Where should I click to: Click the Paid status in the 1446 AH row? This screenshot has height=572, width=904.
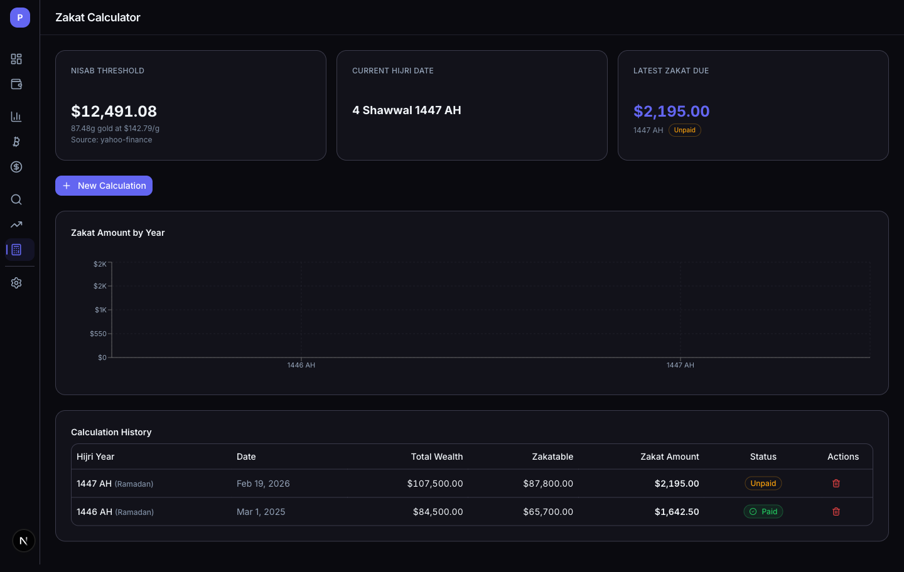763,512
